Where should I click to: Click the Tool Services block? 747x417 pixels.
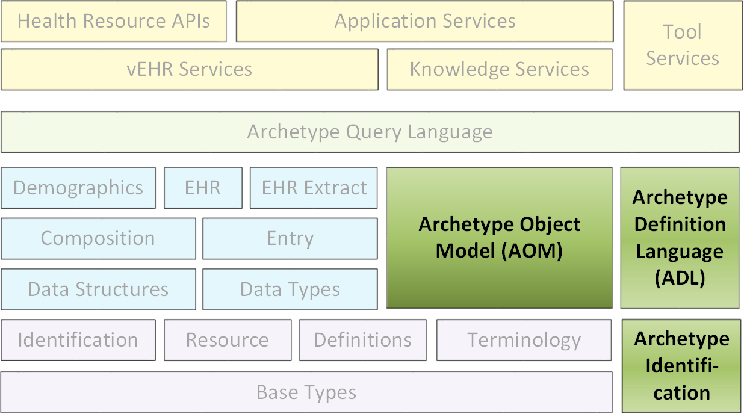coord(682,45)
